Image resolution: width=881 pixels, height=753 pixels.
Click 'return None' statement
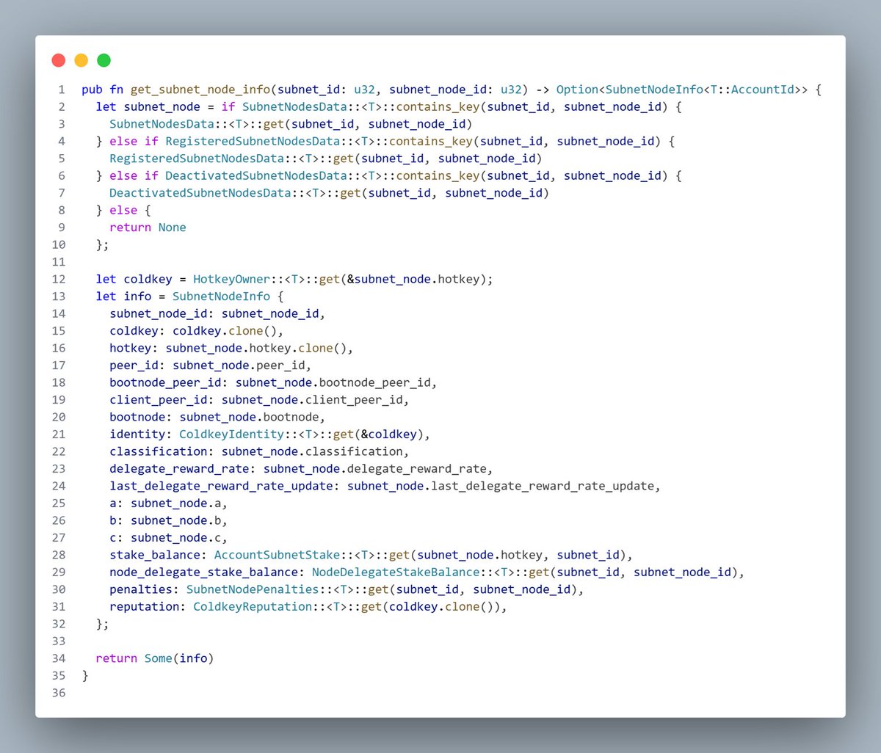pyautogui.click(x=148, y=228)
